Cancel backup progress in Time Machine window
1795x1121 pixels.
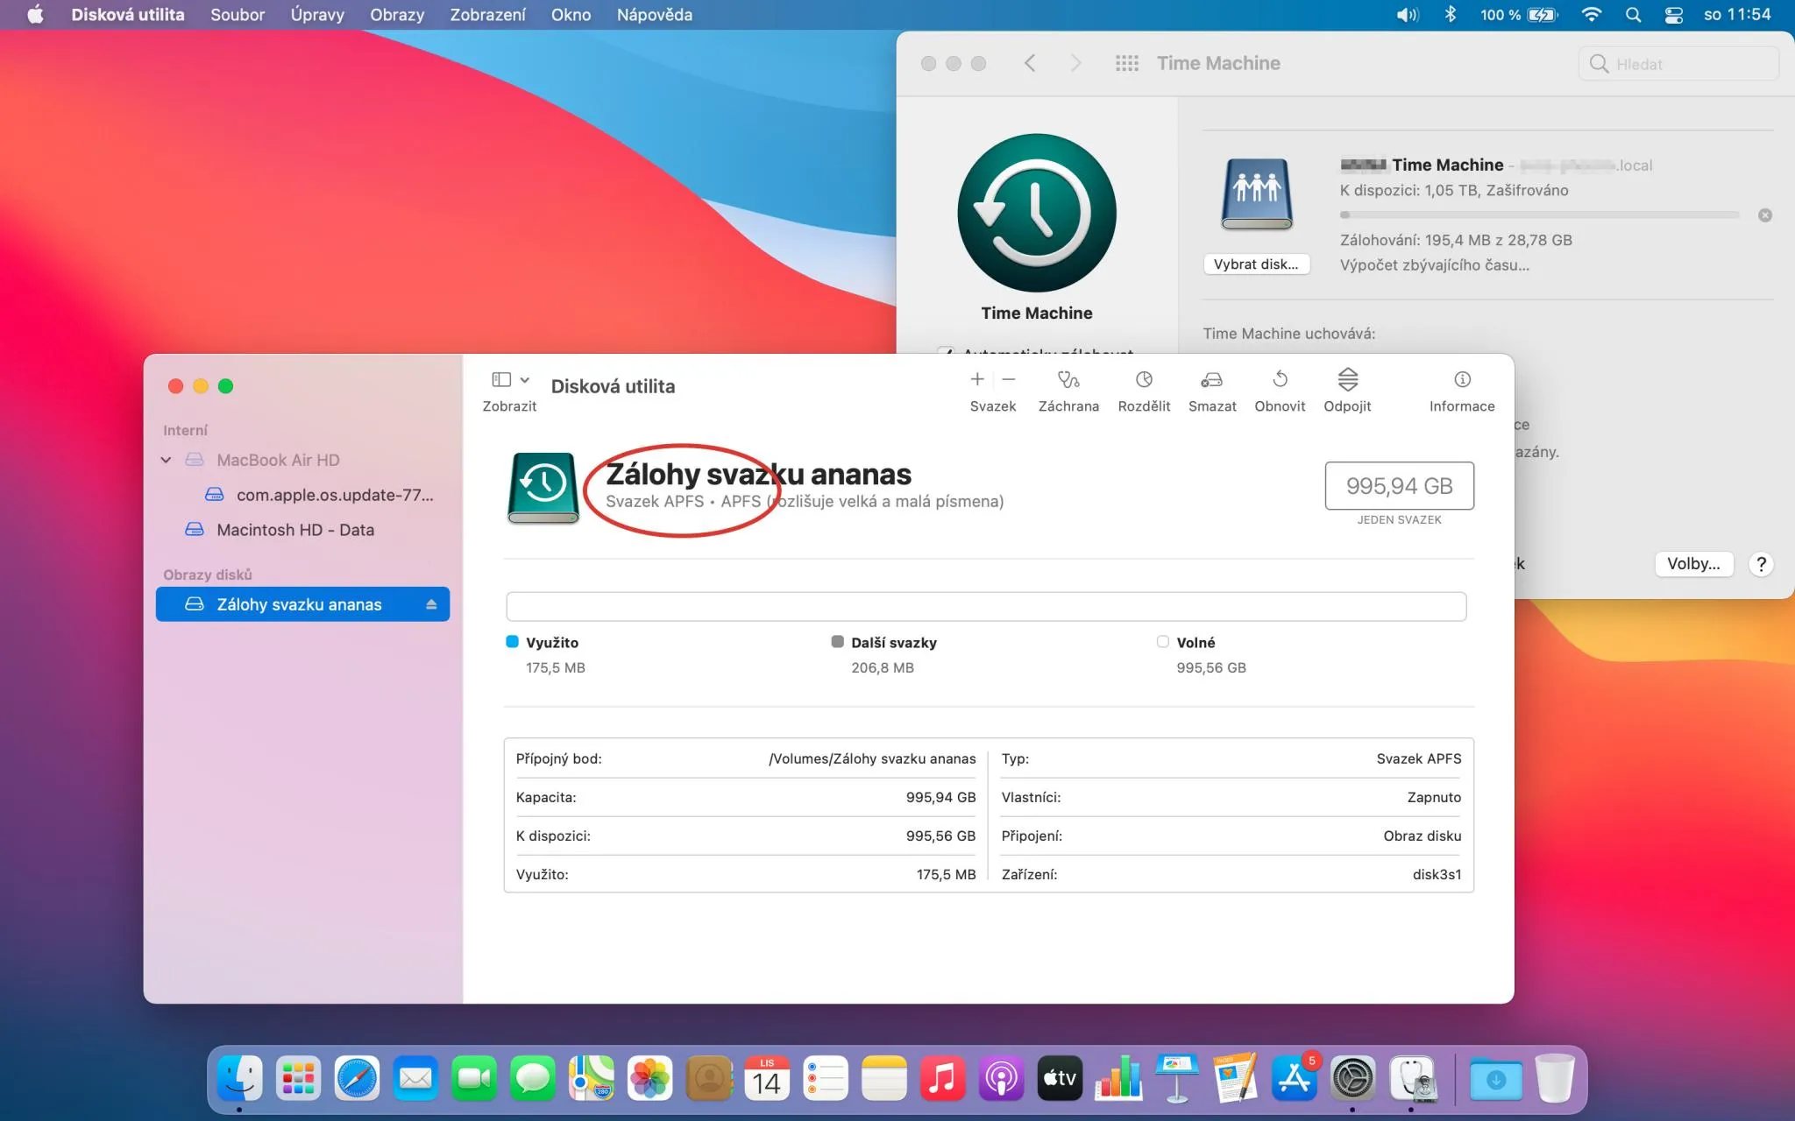[1765, 215]
